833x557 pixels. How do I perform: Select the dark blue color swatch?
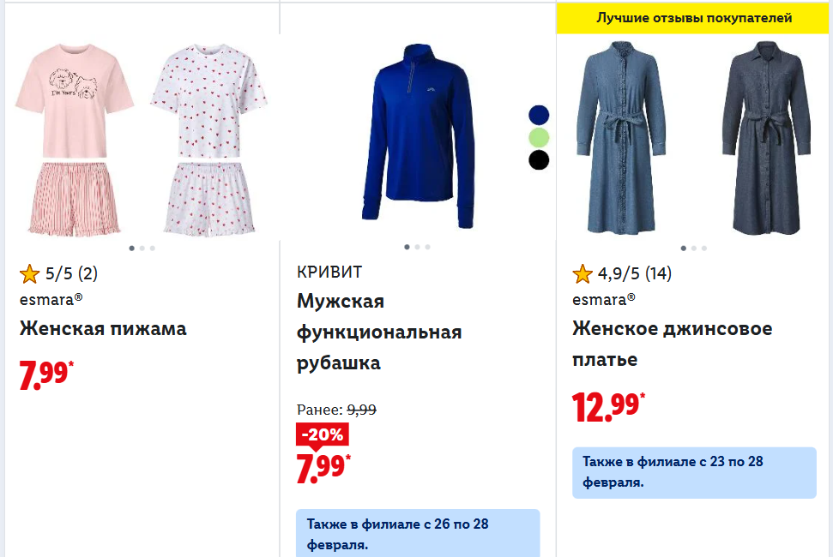[539, 115]
